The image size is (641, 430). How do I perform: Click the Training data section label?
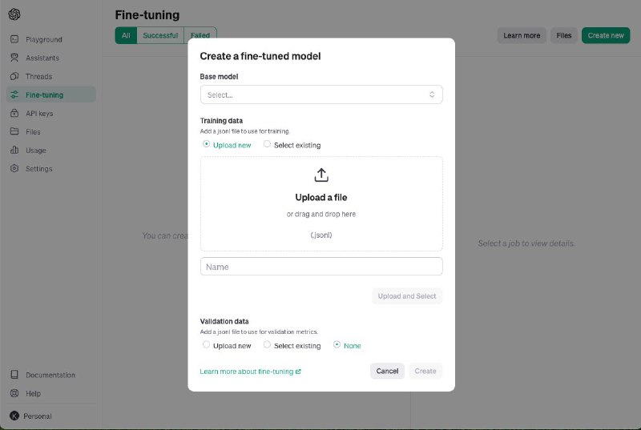coord(221,120)
